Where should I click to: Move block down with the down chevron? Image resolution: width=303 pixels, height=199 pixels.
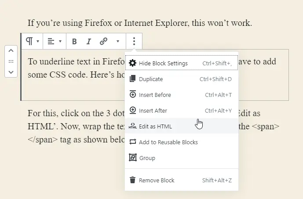[11, 71]
